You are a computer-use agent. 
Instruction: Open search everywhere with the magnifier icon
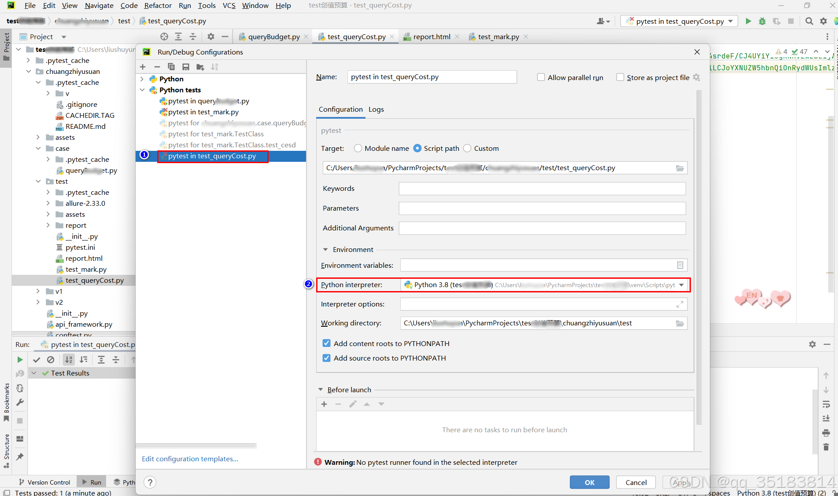809,21
